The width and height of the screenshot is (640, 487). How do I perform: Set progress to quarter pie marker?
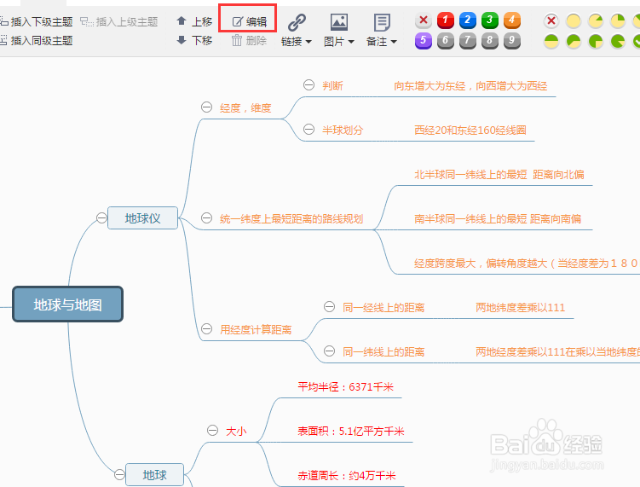pos(618,20)
